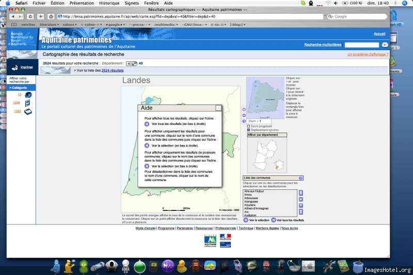
Task: Open the Trash bucket in the dock
Action: coord(358,267)
